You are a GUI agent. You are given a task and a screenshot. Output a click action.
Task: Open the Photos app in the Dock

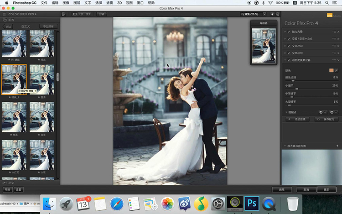click(167, 204)
